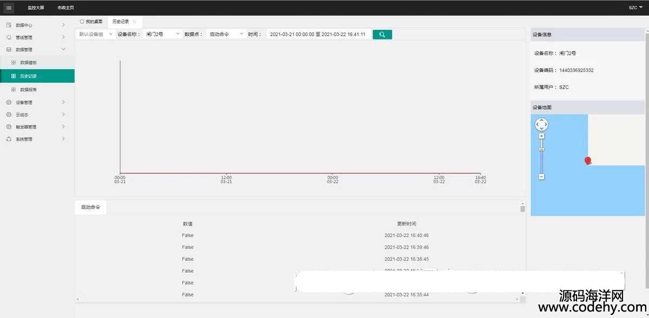Open the 默认设备组 device group dropdown
The width and height of the screenshot is (649, 318).
pos(96,34)
